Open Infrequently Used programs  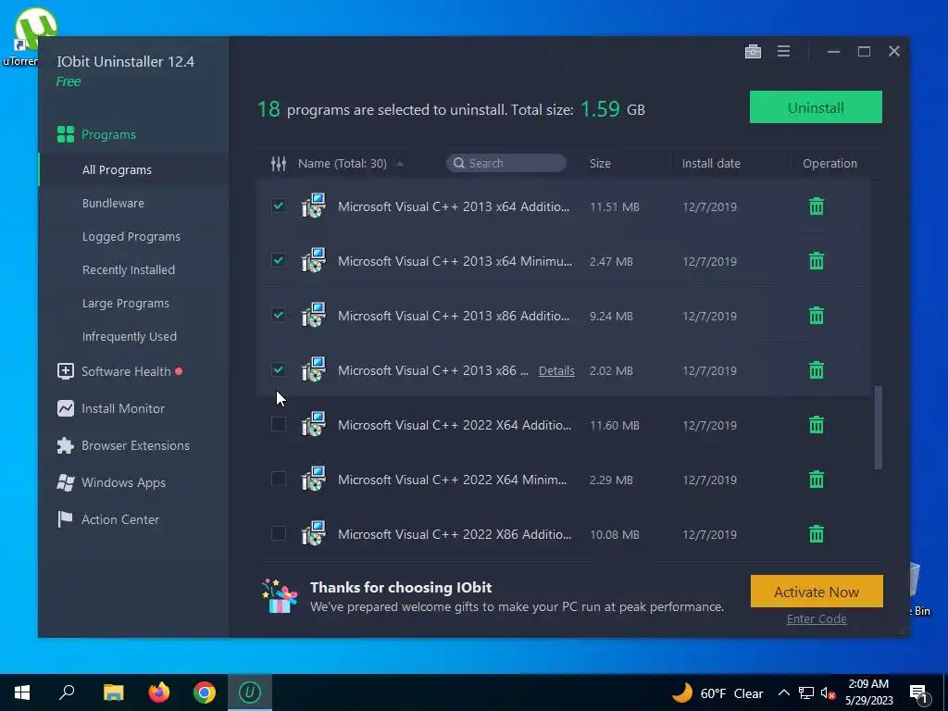tap(130, 336)
